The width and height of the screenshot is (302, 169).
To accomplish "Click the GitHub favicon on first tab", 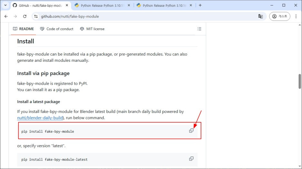I will coord(15,5).
